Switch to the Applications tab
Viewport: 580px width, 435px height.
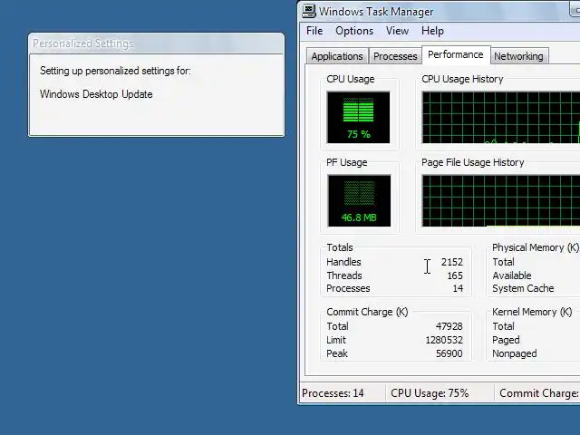coord(337,56)
